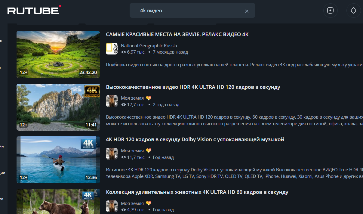Image resolution: width=363 pixels, height=214 pixels.
Task: Click the 'Моя земля' channel name under the HDR 4K ULTRA HD video
Action: click(132, 98)
